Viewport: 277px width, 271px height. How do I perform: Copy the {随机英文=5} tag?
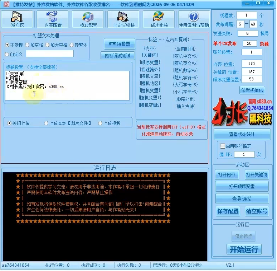(x=185, y=63)
